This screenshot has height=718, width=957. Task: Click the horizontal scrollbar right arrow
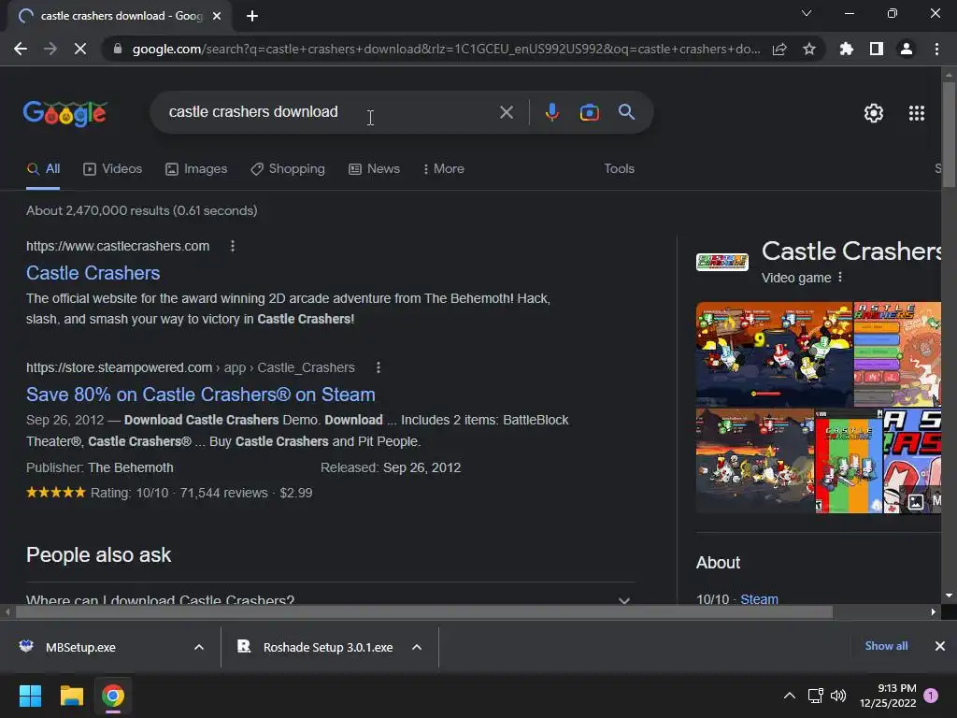pyautogui.click(x=934, y=611)
